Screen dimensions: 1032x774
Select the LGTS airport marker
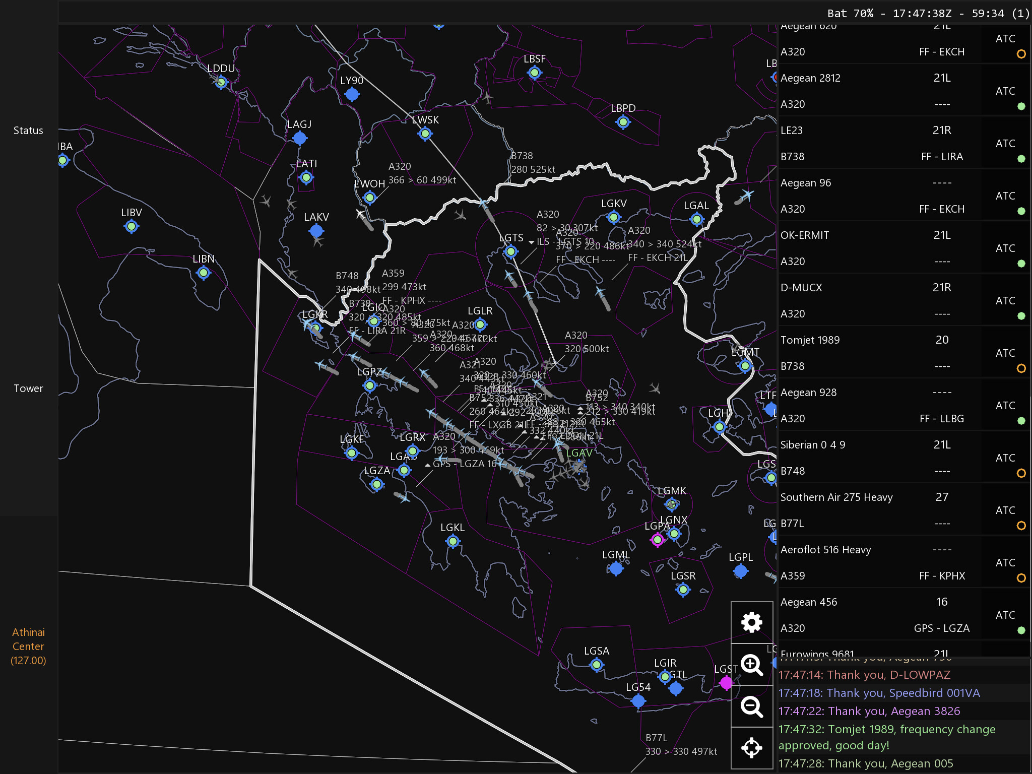(511, 251)
